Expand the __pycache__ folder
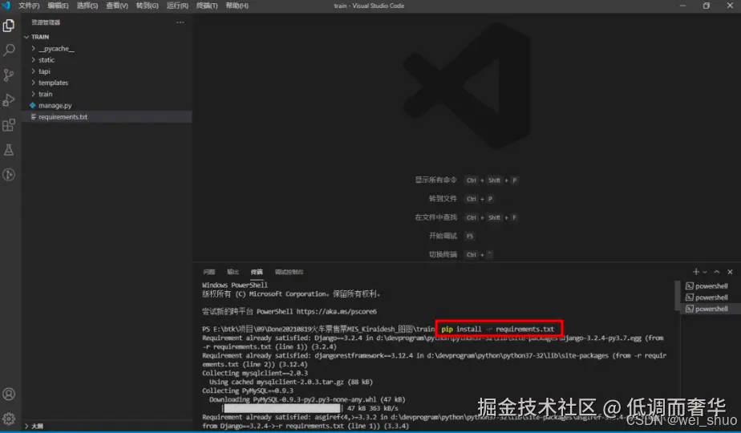The image size is (741, 433). pyautogui.click(x=107, y=49)
